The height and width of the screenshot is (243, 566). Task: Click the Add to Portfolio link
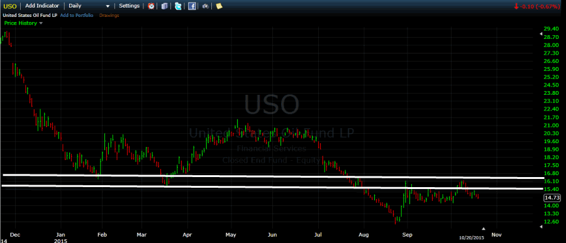point(77,16)
